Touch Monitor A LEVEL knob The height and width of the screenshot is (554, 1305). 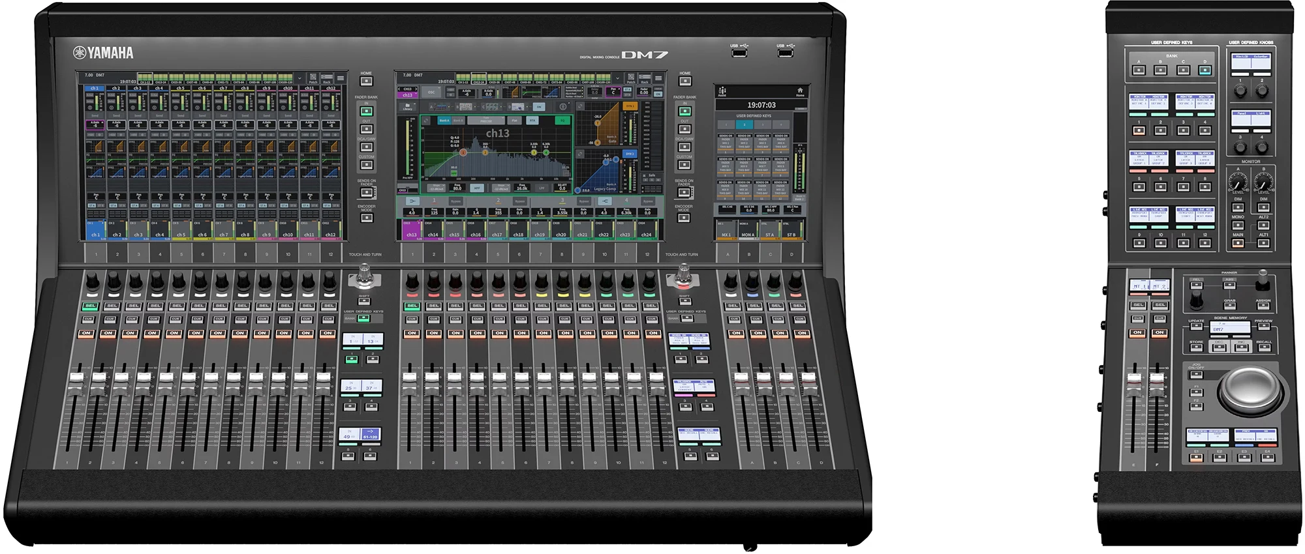tap(1238, 182)
